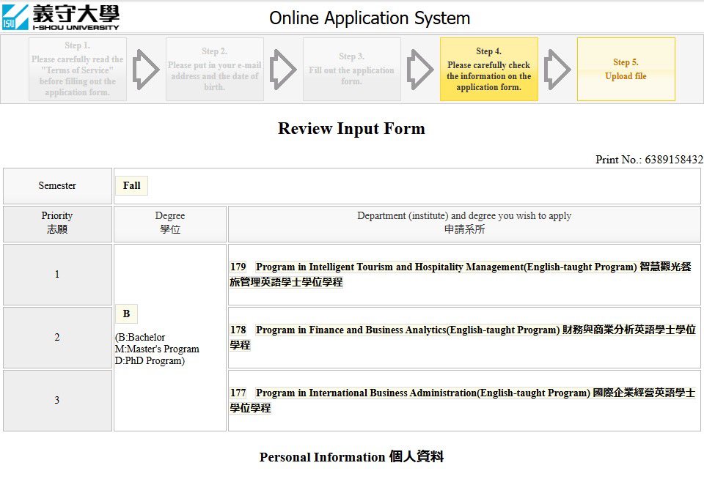Click the Personal Information section heading
Screen dimensions: 704x482
coord(351,457)
